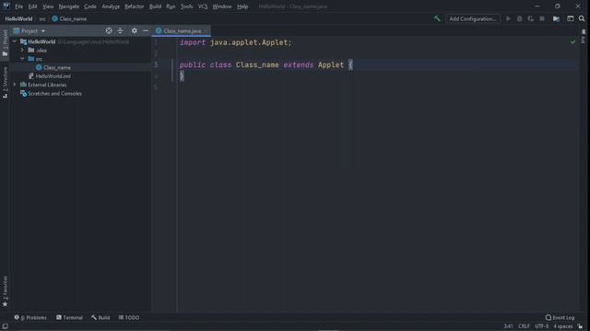The image size is (590, 331).
Task: Click line number 3 in the gutter
Action: tap(156, 65)
